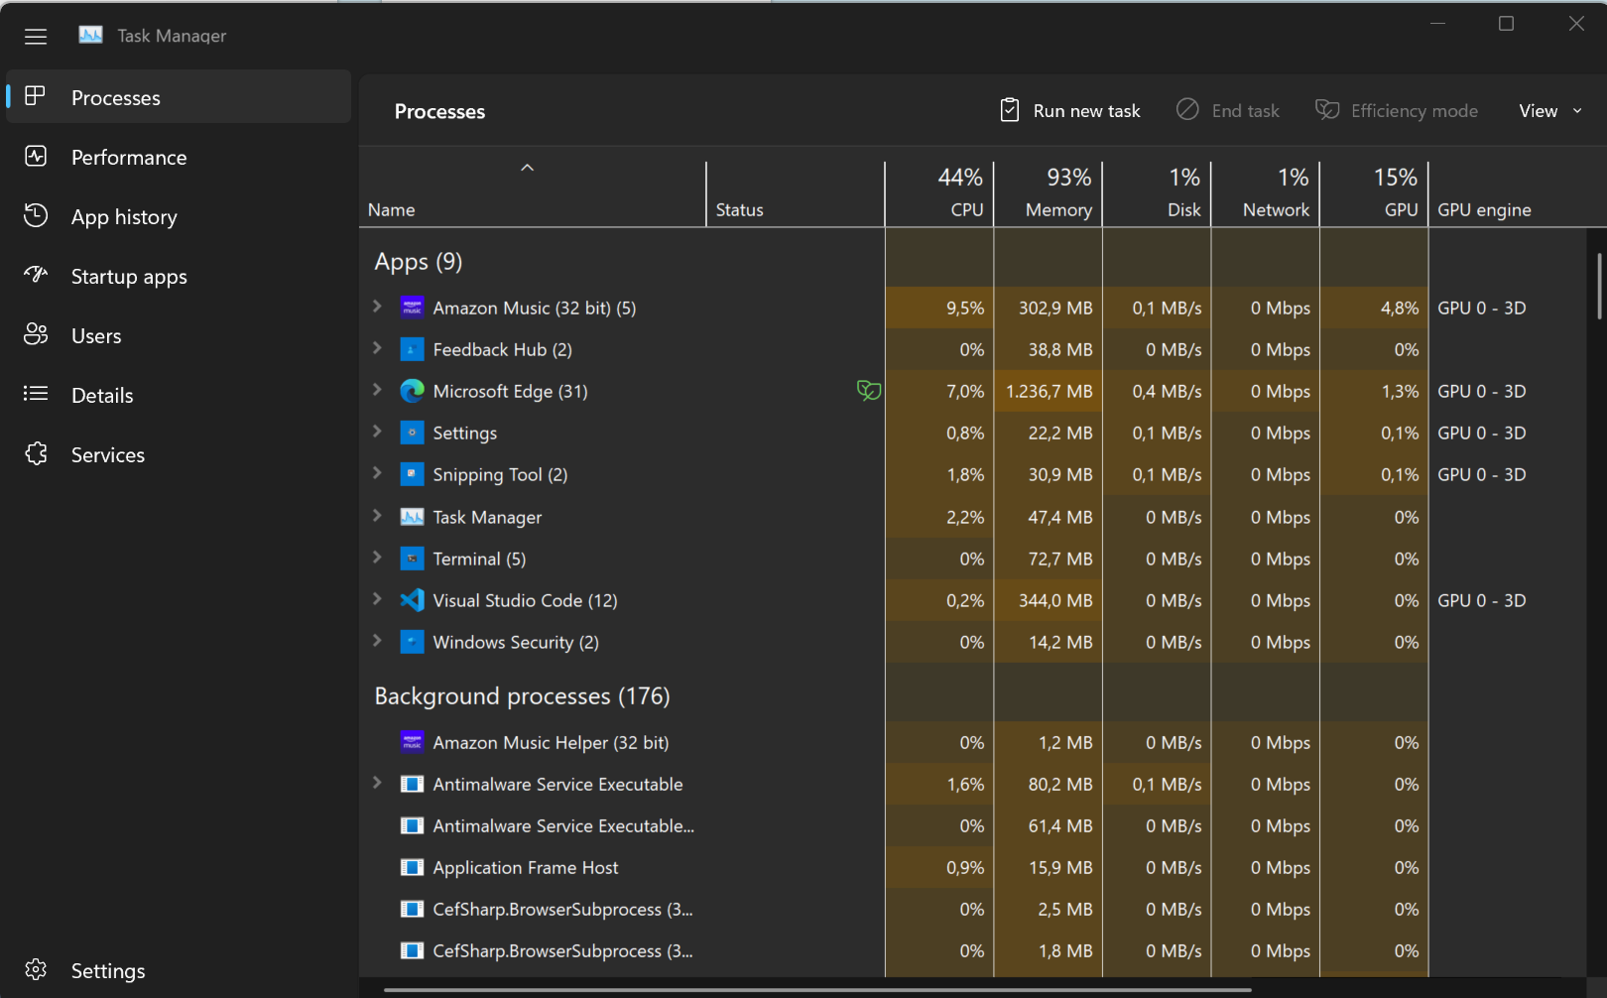Viewport: 1607px width, 998px height.
Task: Click the Terminal app icon
Action: click(x=412, y=559)
